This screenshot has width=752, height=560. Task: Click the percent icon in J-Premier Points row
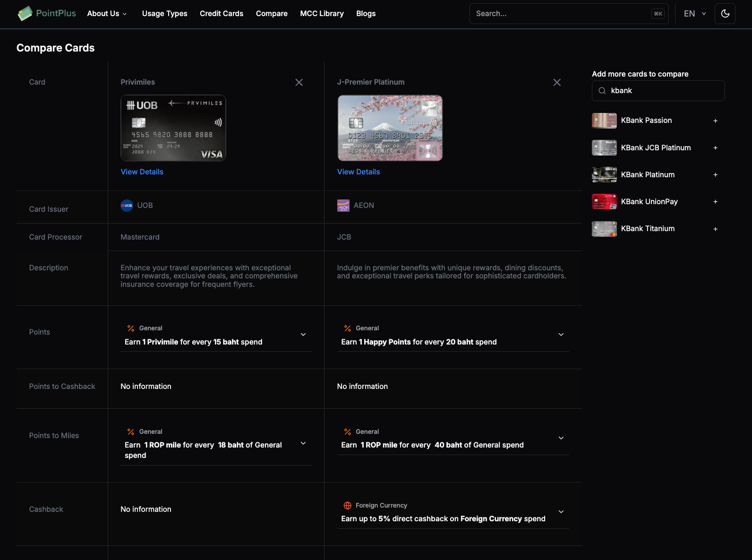coord(348,328)
